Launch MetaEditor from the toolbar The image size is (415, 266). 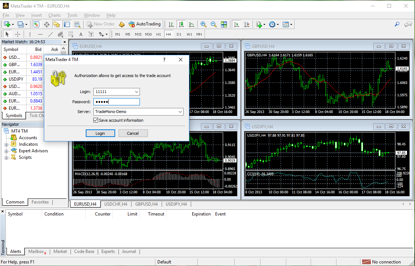tap(121, 24)
